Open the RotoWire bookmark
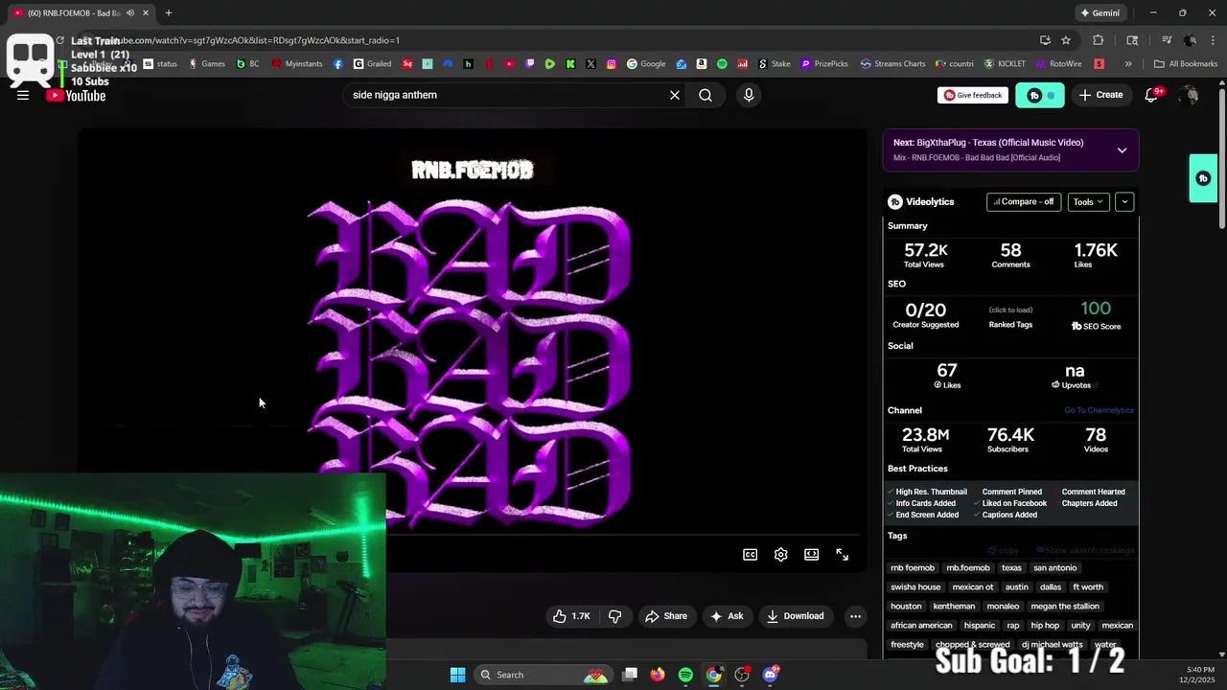This screenshot has height=690, width=1227. [1058, 64]
